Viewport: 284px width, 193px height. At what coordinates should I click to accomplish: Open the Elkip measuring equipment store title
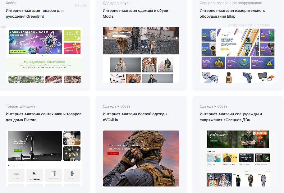point(232,13)
